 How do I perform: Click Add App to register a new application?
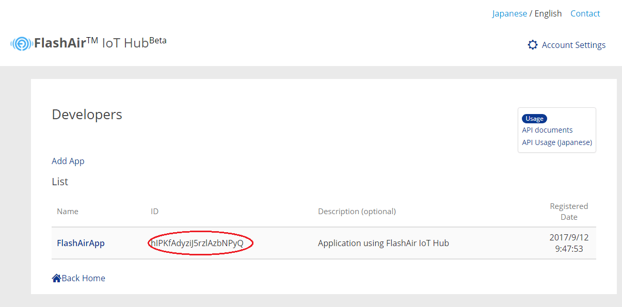point(68,161)
